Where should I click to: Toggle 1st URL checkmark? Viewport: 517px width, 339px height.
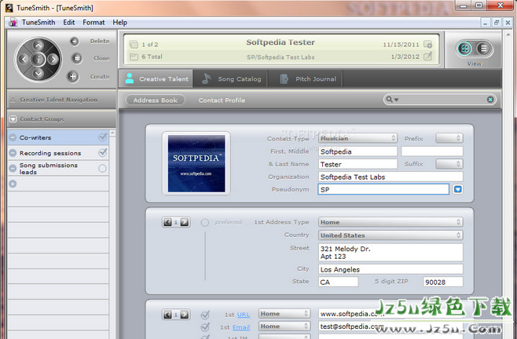point(205,315)
